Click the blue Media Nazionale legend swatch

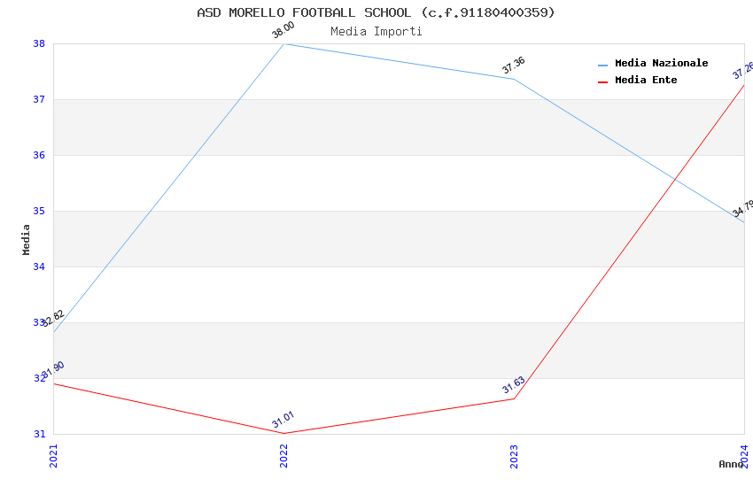click(603, 65)
